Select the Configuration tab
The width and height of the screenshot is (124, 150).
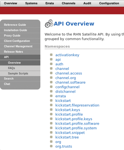pyautogui.click(x=109, y=3)
